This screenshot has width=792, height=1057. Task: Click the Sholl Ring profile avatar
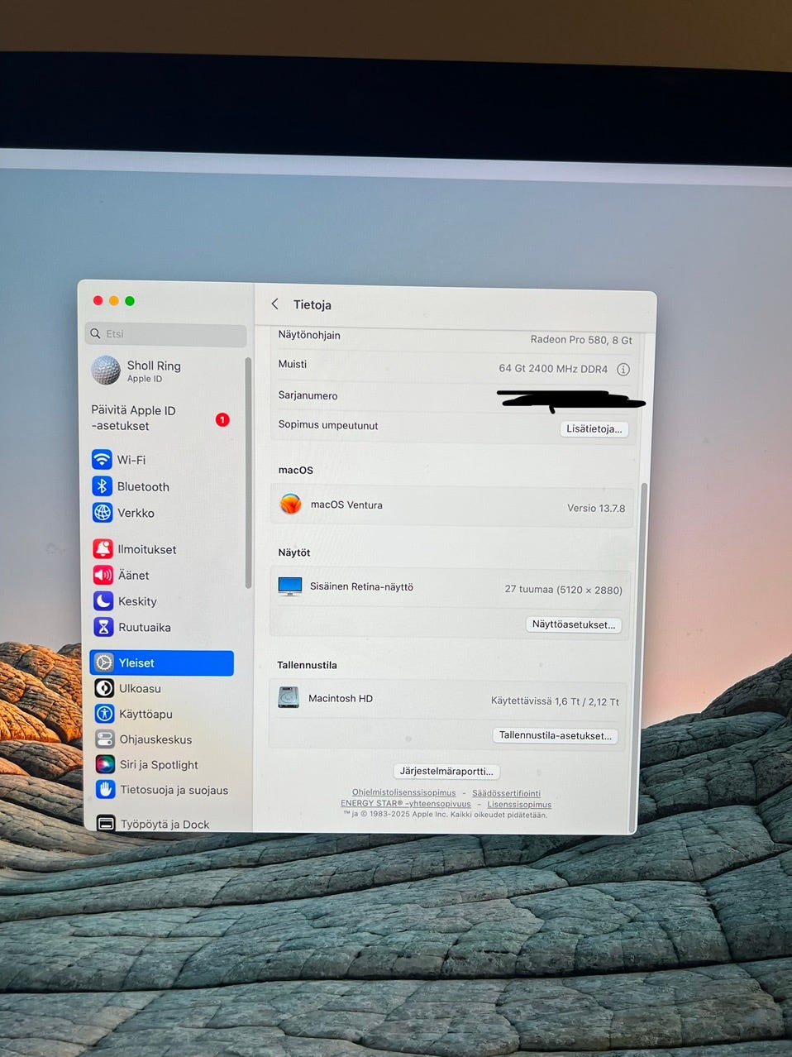tap(106, 371)
